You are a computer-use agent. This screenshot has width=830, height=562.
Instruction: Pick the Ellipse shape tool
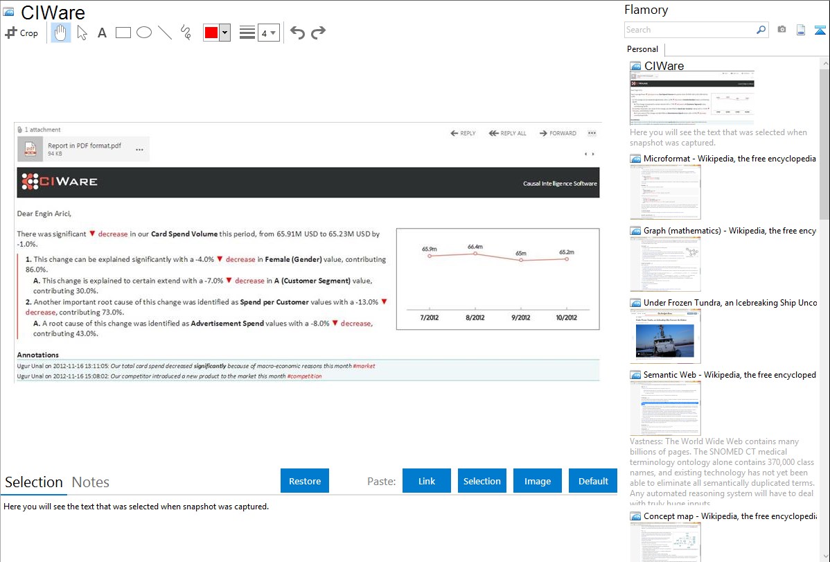coord(144,33)
